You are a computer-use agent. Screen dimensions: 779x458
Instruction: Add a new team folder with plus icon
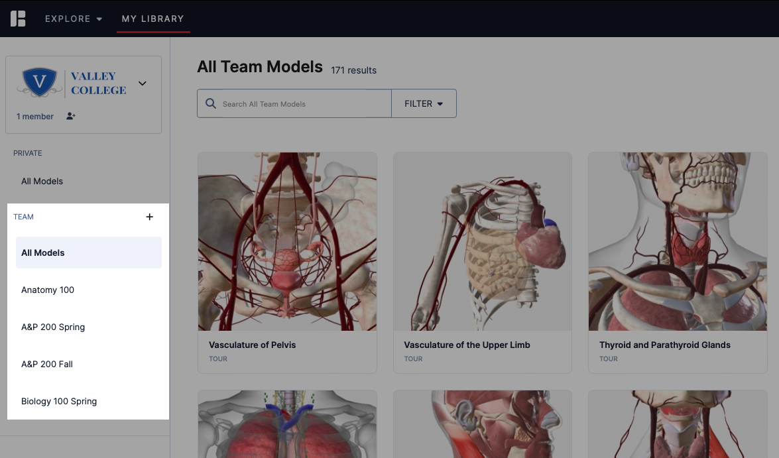click(x=150, y=217)
